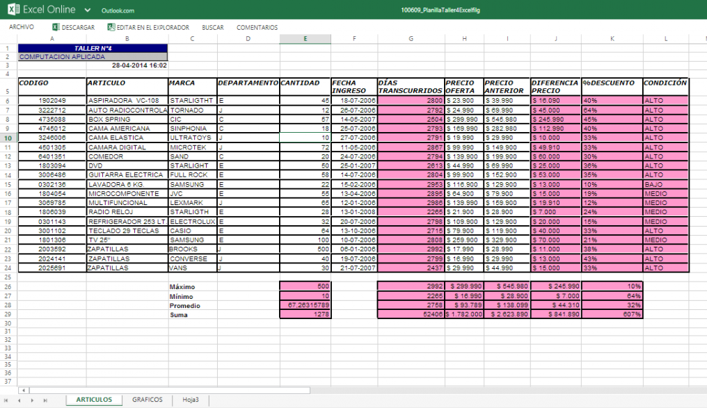Select the PRECIO ANTERIOR header cell
The image size is (707, 408).
coord(507,87)
